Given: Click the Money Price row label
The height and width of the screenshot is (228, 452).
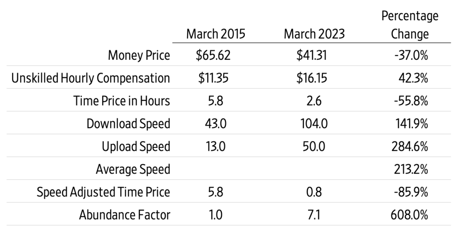Looking at the screenshot, I should click(x=139, y=56).
